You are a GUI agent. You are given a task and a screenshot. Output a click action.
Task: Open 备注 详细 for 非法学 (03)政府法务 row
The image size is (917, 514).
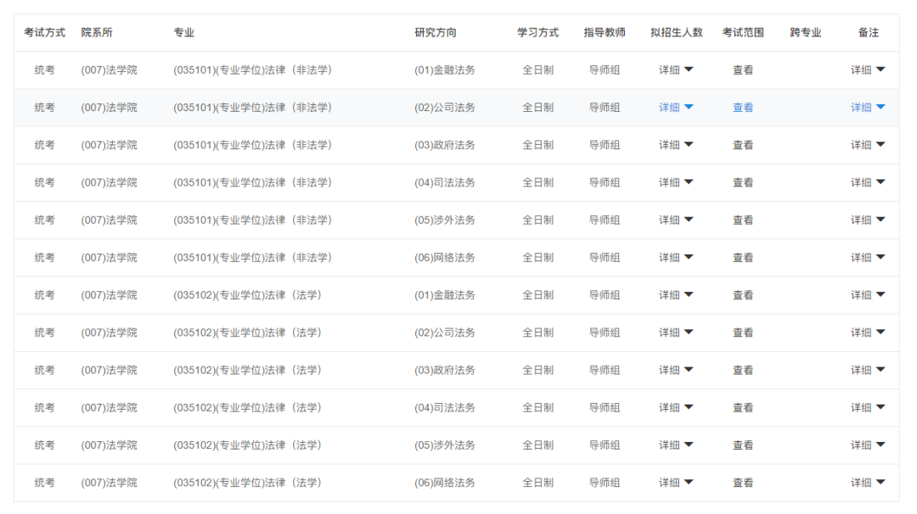point(868,145)
